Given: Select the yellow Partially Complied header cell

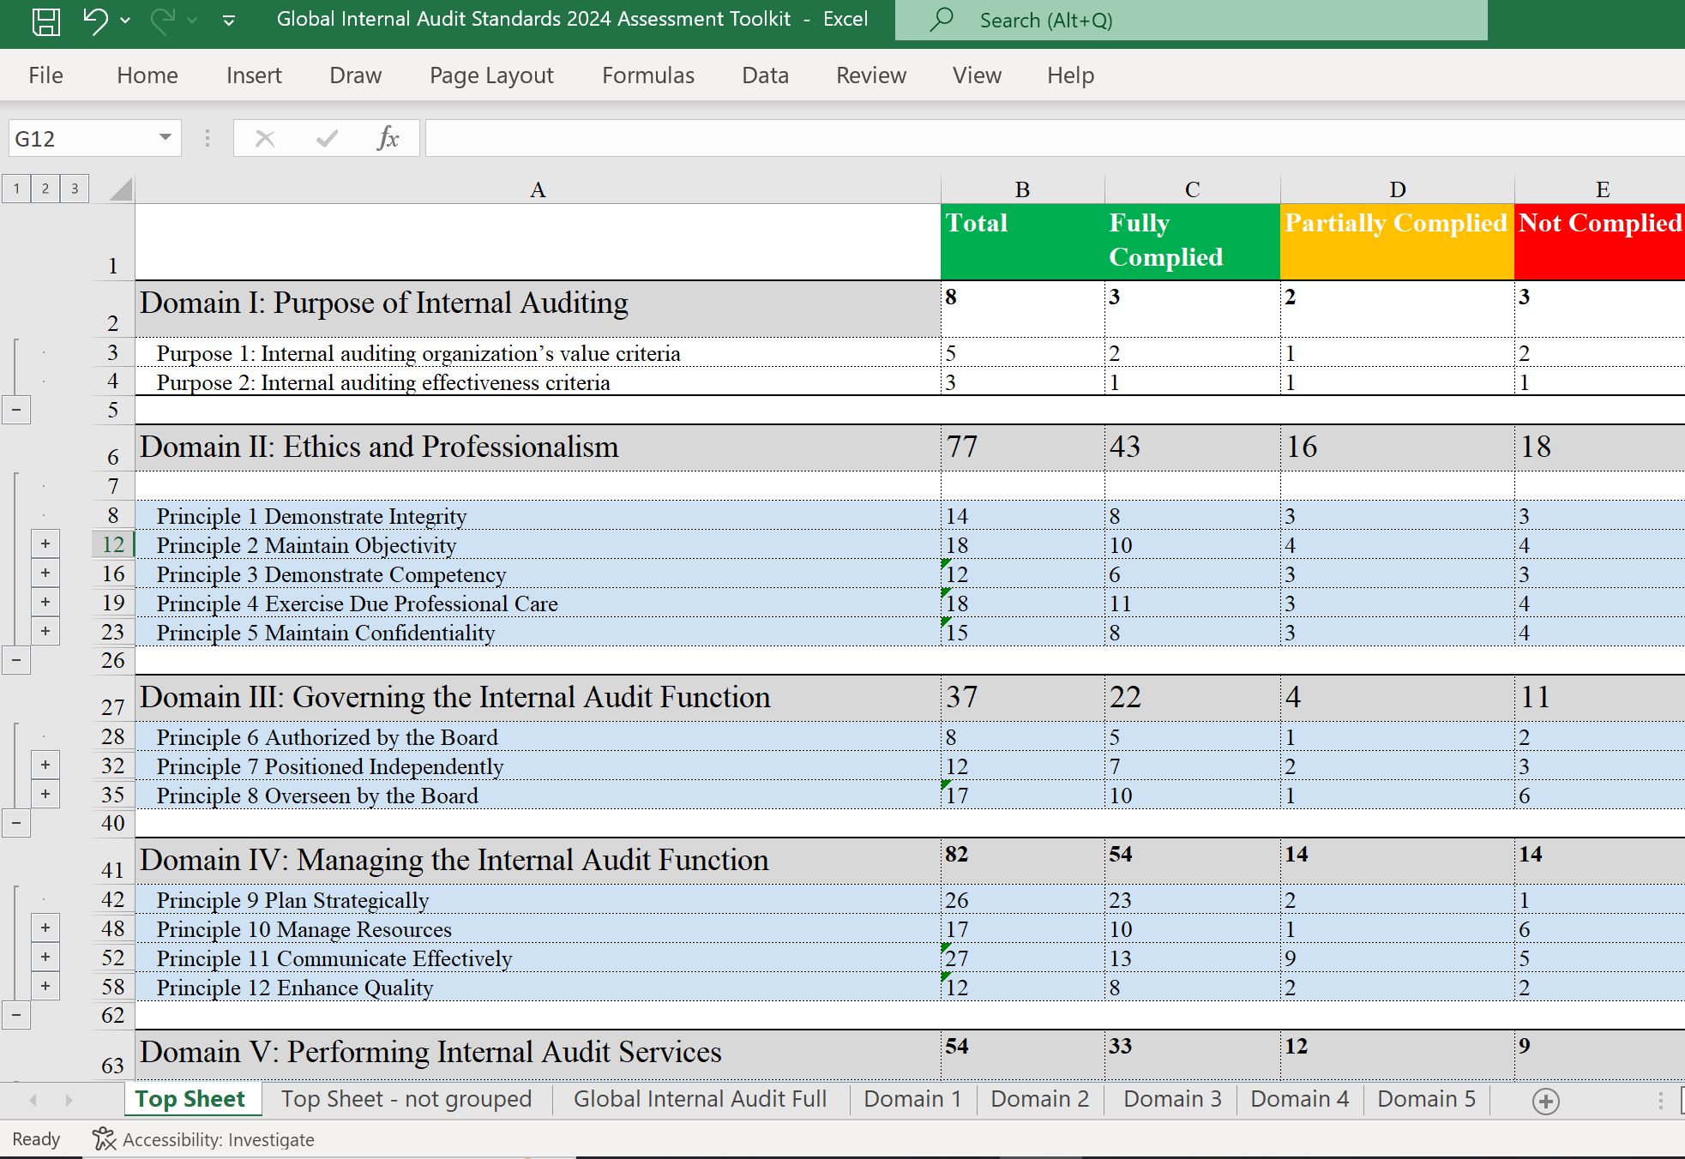Looking at the screenshot, I should pos(1396,241).
